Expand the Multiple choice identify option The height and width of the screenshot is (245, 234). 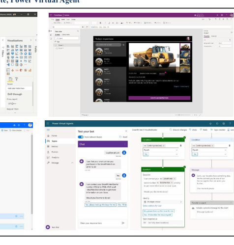(x=163, y=202)
